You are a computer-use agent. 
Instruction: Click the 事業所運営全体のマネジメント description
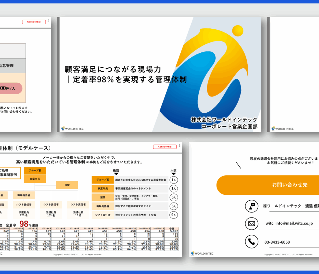point(133,188)
